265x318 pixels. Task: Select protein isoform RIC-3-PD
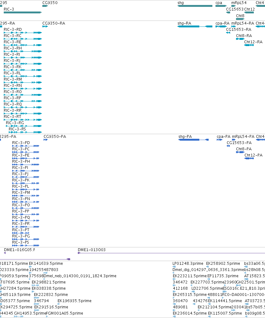pyautogui.click(x=21, y=143)
